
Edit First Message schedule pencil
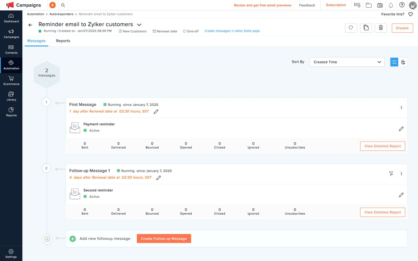tap(156, 112)
